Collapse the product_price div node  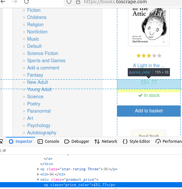pos(38,180)
